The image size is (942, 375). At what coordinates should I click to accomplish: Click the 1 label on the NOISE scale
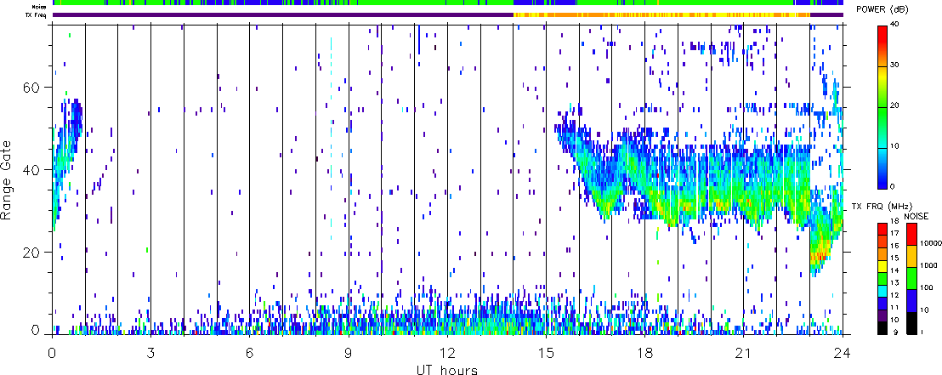[922, 333]
